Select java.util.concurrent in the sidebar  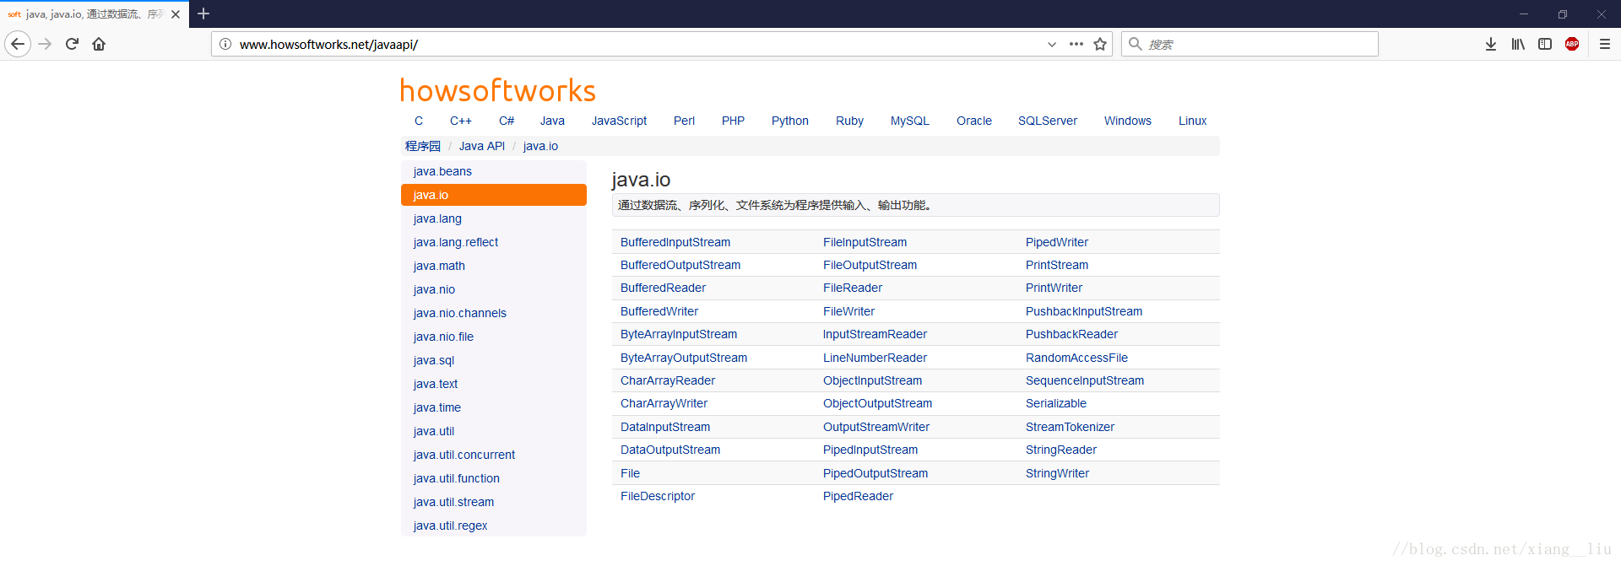pos(494,455)
